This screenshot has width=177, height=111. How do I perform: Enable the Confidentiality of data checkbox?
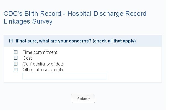(16, 64)
